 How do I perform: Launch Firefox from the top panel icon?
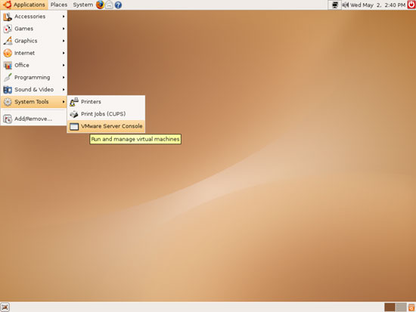[100, 5]
